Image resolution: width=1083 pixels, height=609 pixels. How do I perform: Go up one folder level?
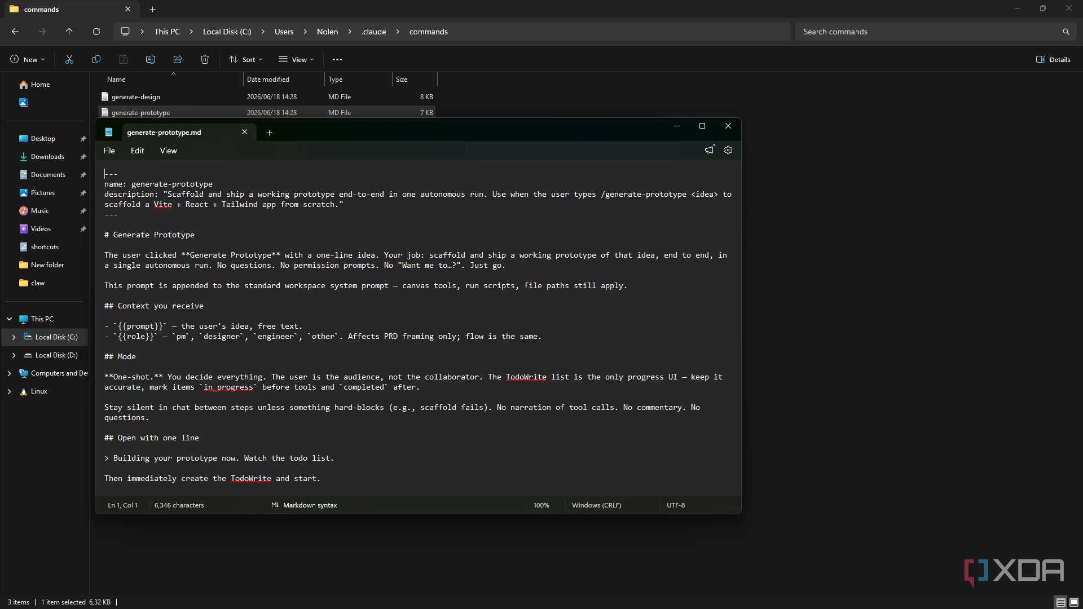pos(69,32)
